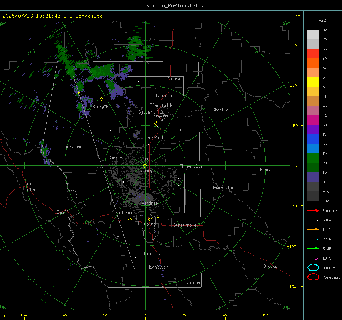The height and width of the screenshot is (320, 342).
Task: Click the Innisfail town label
Action: coord(153,138)
